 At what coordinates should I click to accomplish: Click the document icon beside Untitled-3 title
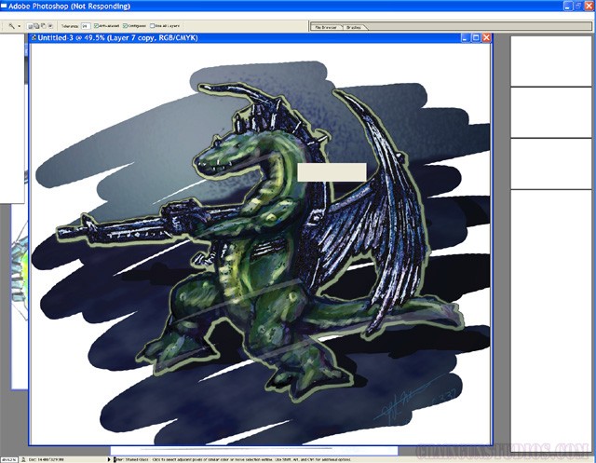[x=35, y=39]
